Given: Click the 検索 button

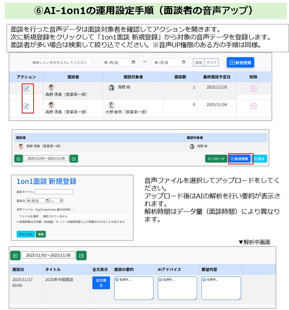Looking at the screenshot, I should click(199, 63).
